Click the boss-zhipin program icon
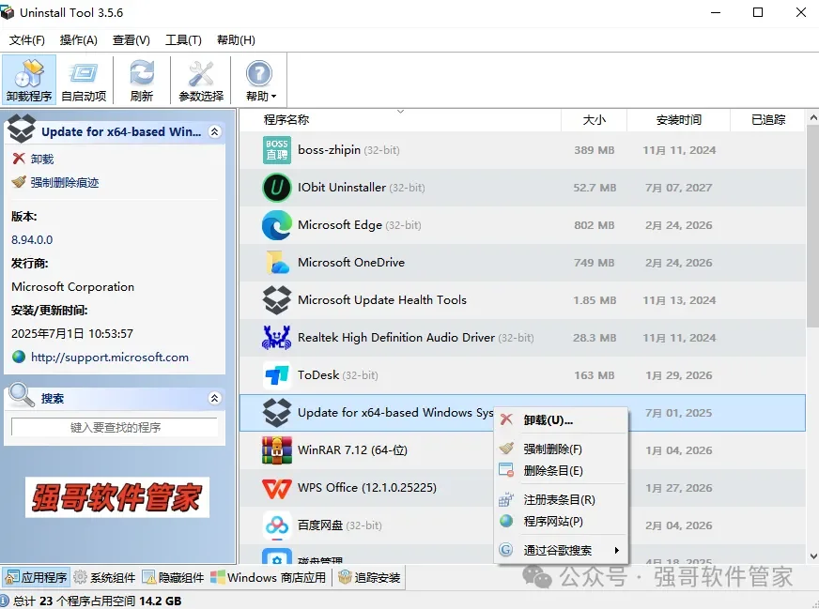Image resolution: width=819 pixels, height=609 pixels. coord(276,150)
